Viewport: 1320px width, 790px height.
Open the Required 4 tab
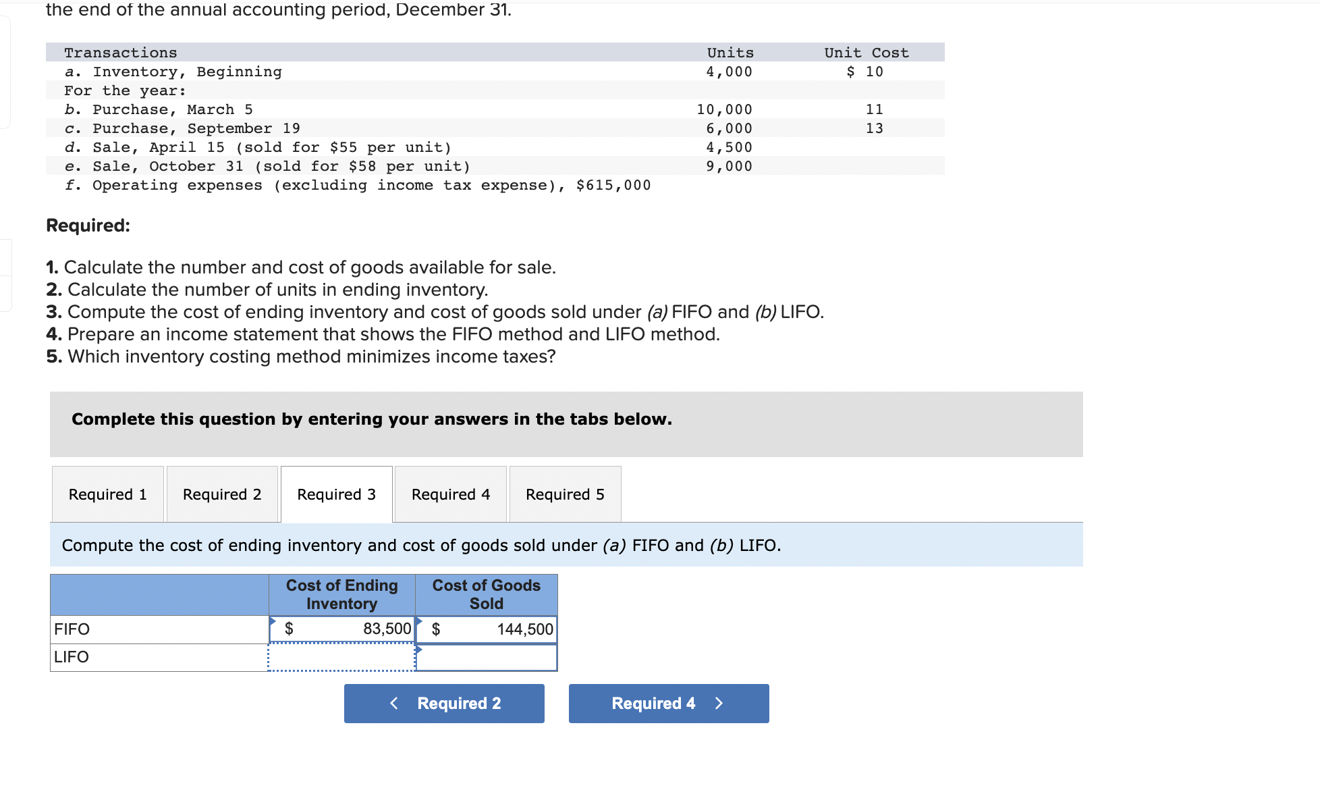tap(451, 494)
